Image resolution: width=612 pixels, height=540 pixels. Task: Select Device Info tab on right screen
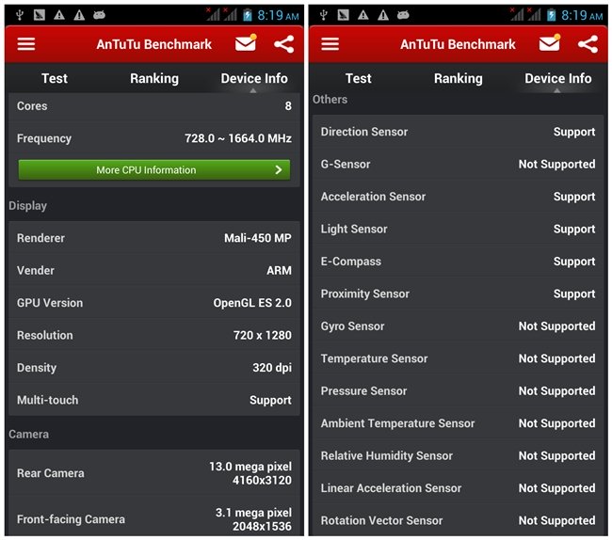point(558,78)
